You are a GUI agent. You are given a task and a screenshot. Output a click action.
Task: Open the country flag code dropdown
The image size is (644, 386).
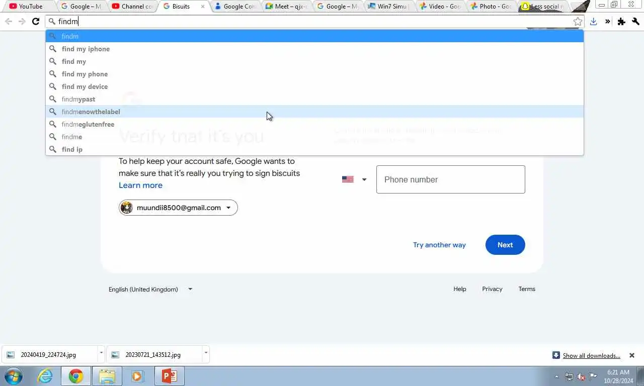[354, 179]
